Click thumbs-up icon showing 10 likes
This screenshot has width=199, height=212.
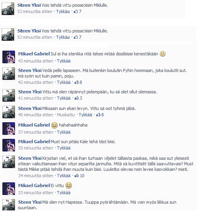point(77,176)
